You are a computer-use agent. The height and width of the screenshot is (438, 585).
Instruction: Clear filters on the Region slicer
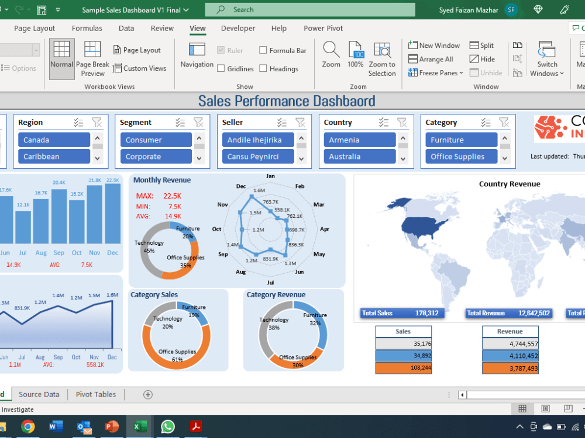98,122
